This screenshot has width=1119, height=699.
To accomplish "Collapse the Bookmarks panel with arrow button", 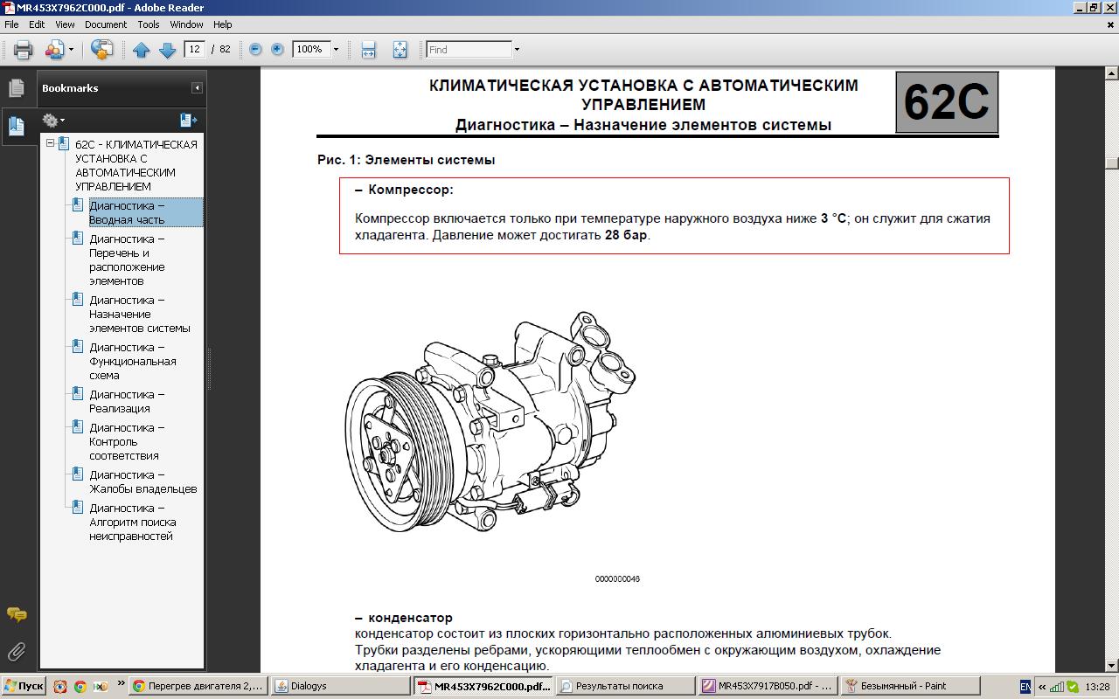I will click(x=197, y=87).
